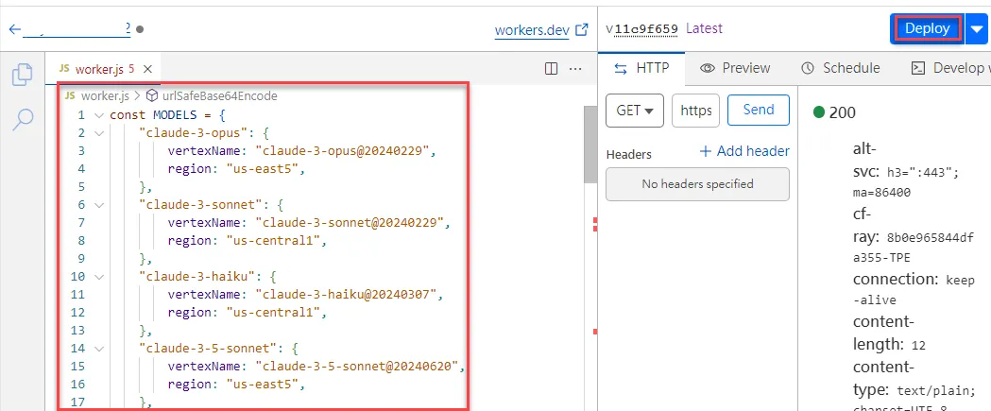Click the editor vertical scrollbar thumb
The height and width of the screenshot is (411, 991).
coord(589,145)
